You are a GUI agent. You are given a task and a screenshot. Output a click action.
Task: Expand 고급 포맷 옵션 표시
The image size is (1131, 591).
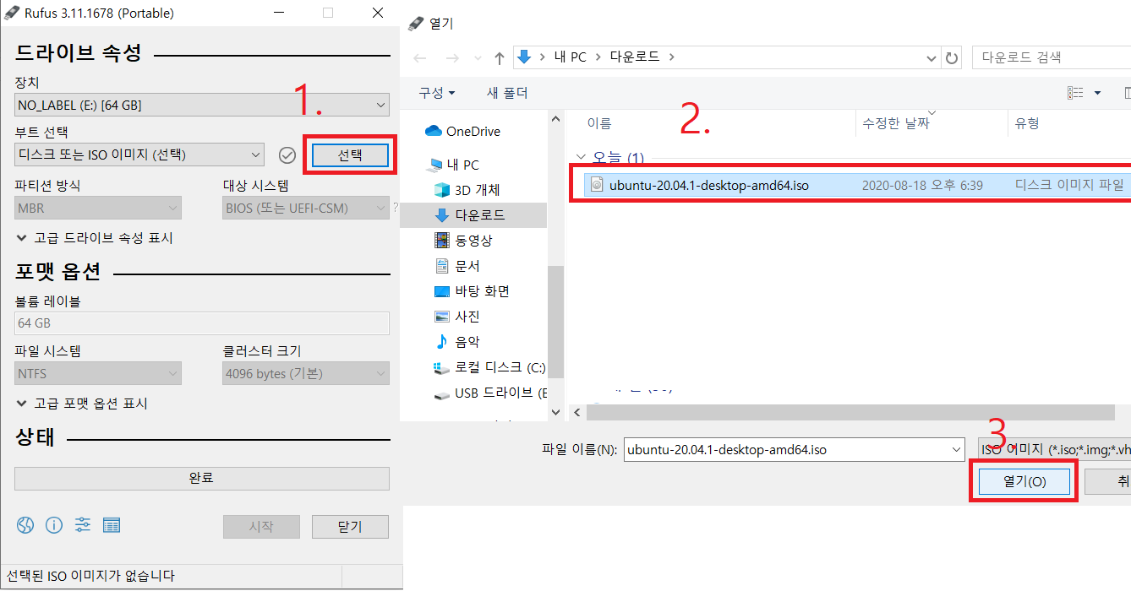click(82, 404)
